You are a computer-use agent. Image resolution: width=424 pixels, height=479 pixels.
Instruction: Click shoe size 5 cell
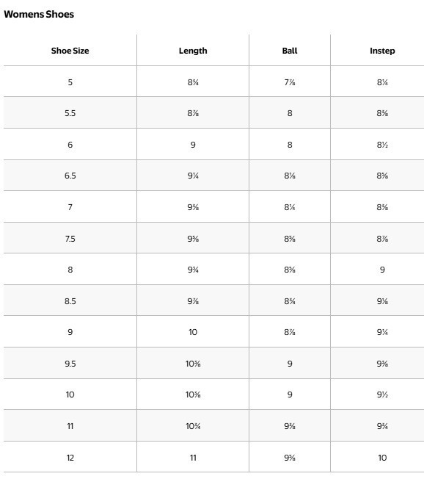click(70, 82)
